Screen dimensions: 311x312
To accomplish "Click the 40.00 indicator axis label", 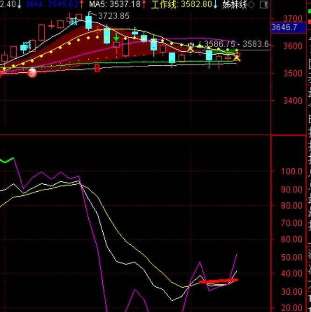I will tap(291, 274).
